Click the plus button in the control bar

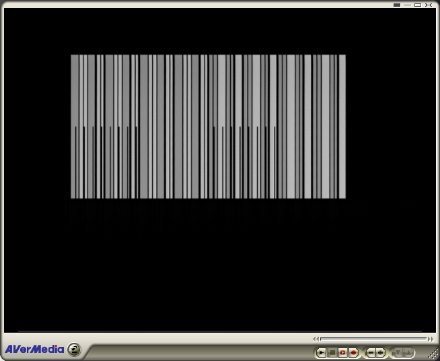tap(381, 352)
